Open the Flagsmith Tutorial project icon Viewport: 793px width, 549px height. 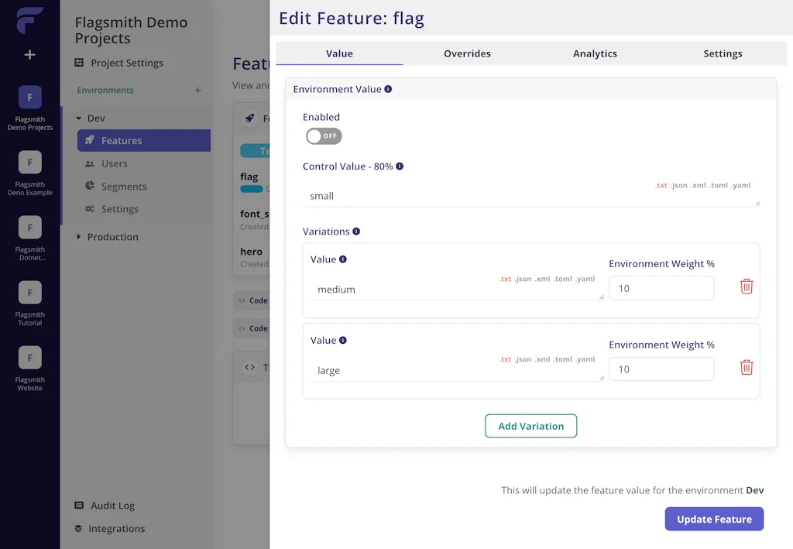(29, 293)
